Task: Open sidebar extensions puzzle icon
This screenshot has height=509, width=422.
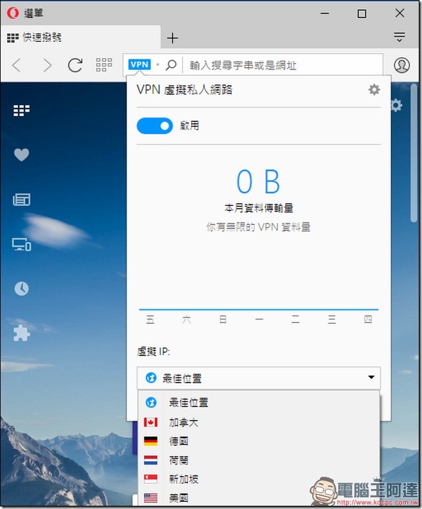Action: point(21,333)
